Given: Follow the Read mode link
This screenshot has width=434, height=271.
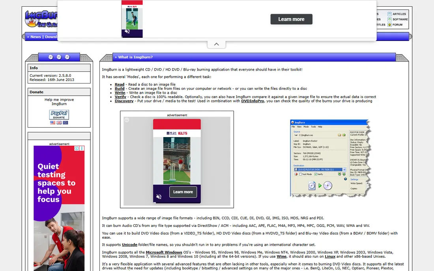Looking at the screenshot, I should 120,85.
